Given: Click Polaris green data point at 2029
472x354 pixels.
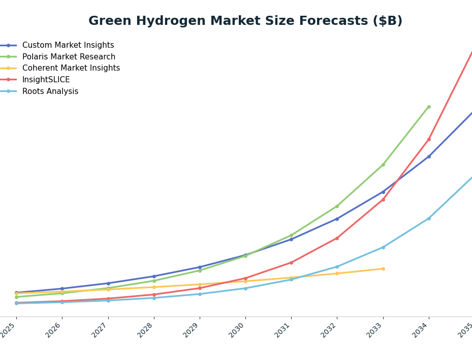Looking at the screenshot, I should 200,270.
